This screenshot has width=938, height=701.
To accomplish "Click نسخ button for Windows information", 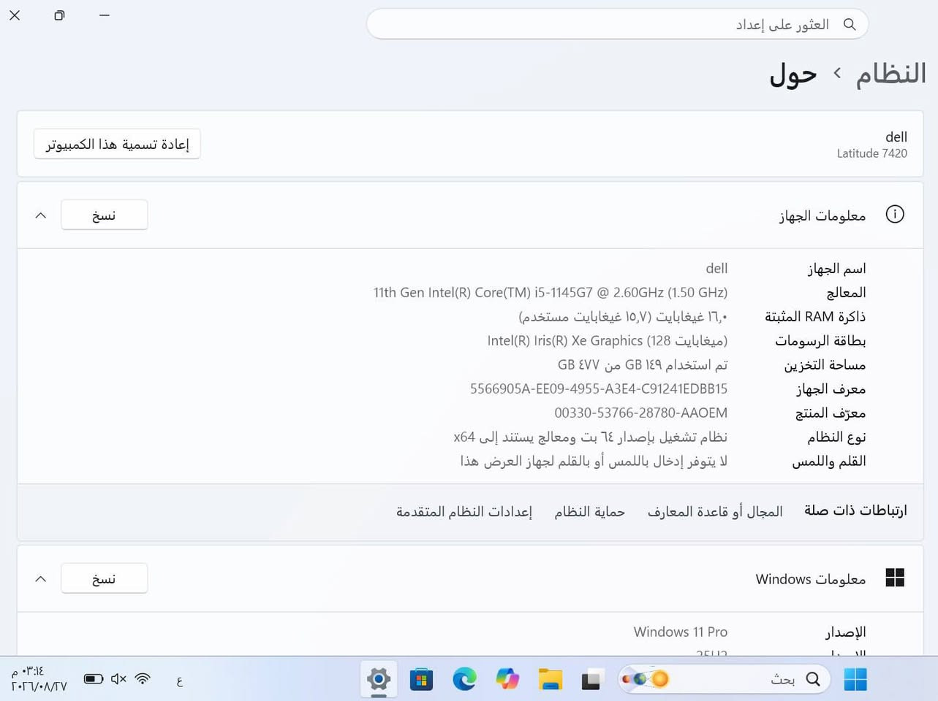I will coord(104,578).
